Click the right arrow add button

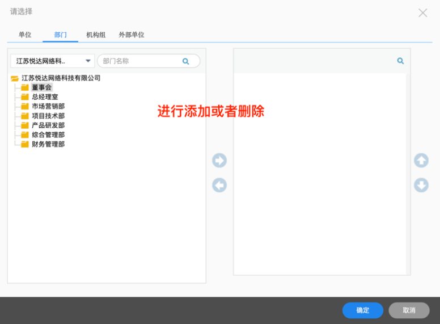point(219,161)
